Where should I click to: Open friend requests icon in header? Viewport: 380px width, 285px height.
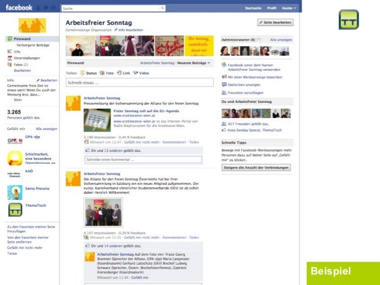(x=38, y=8)
